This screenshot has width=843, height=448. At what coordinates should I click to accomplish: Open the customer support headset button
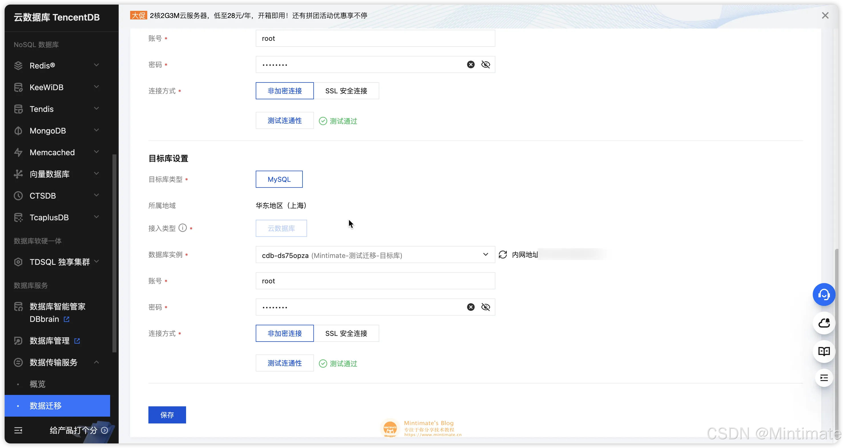[x=824, y=294]
